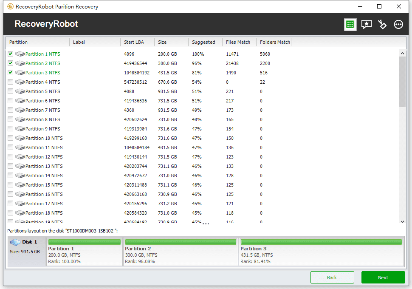Click drive icon of Partition 13 NTFS

tap(20, 166)
